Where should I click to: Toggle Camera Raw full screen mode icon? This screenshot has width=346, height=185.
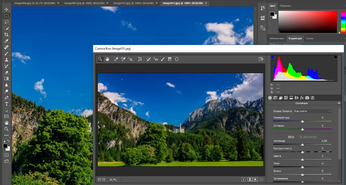[x=261, y=59]
